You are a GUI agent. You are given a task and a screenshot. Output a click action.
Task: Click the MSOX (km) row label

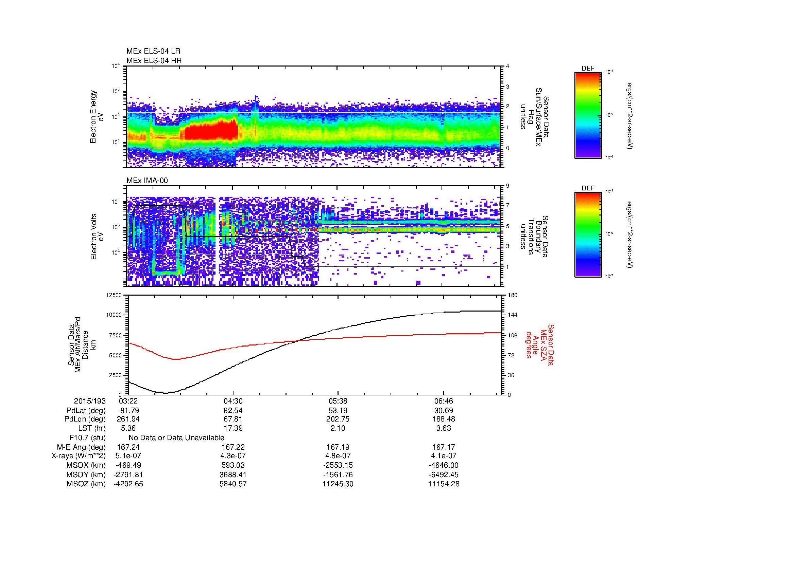coord(86,466)
